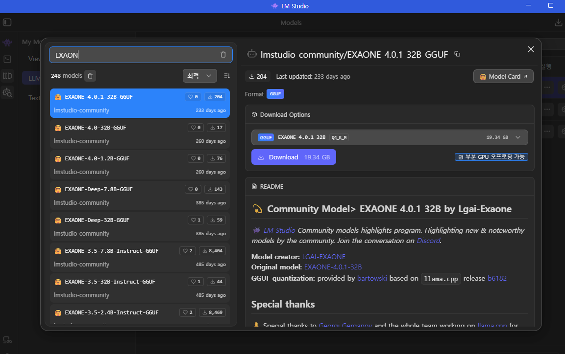
Task: Select EXAONE-Deep-7.8B-GGUF in results
Action: click(140, 196)
